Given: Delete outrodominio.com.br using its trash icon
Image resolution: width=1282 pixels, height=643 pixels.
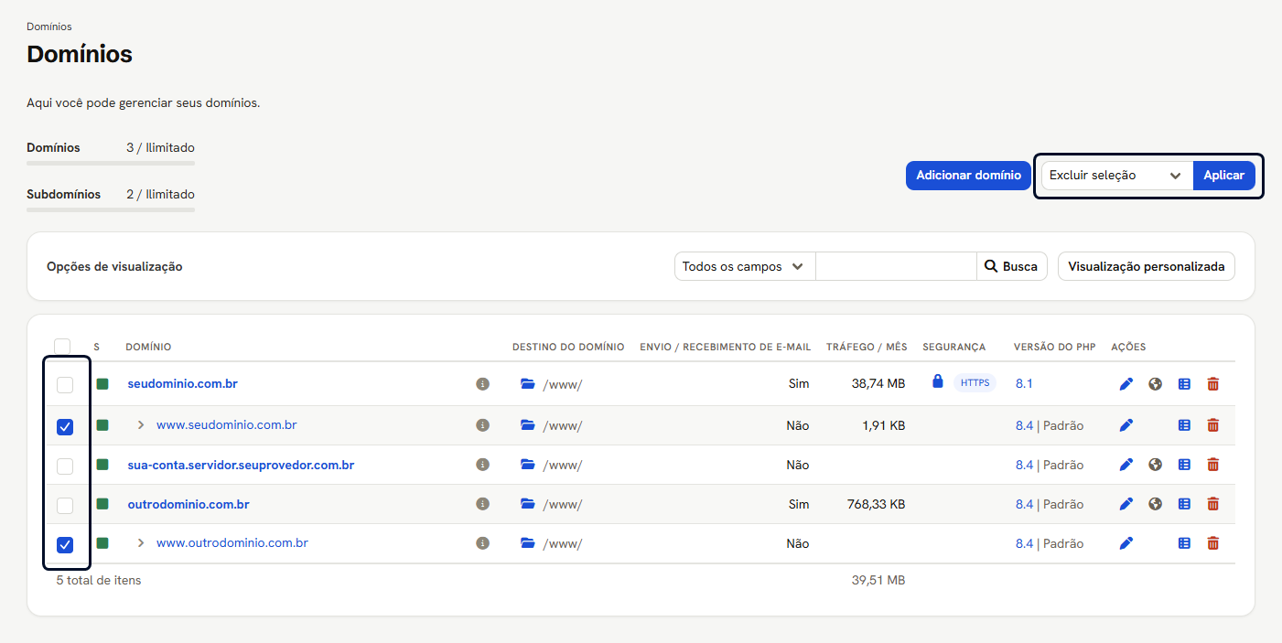Looking at the screenshot, I should click(1213, 504).
